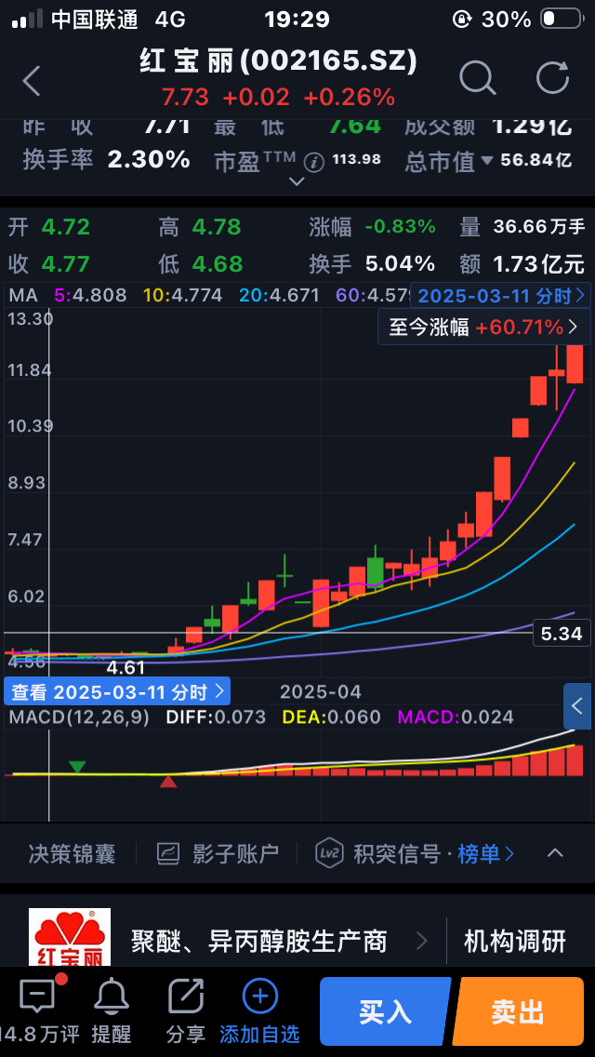
Task: Tap signal strength bars in status bar
Action: (x=28, y=19)
